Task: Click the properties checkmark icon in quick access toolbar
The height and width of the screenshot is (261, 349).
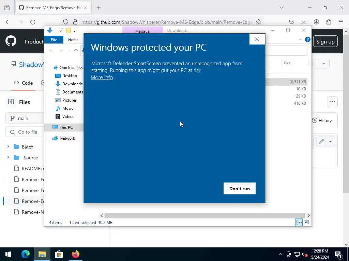Action: (61, 31)
